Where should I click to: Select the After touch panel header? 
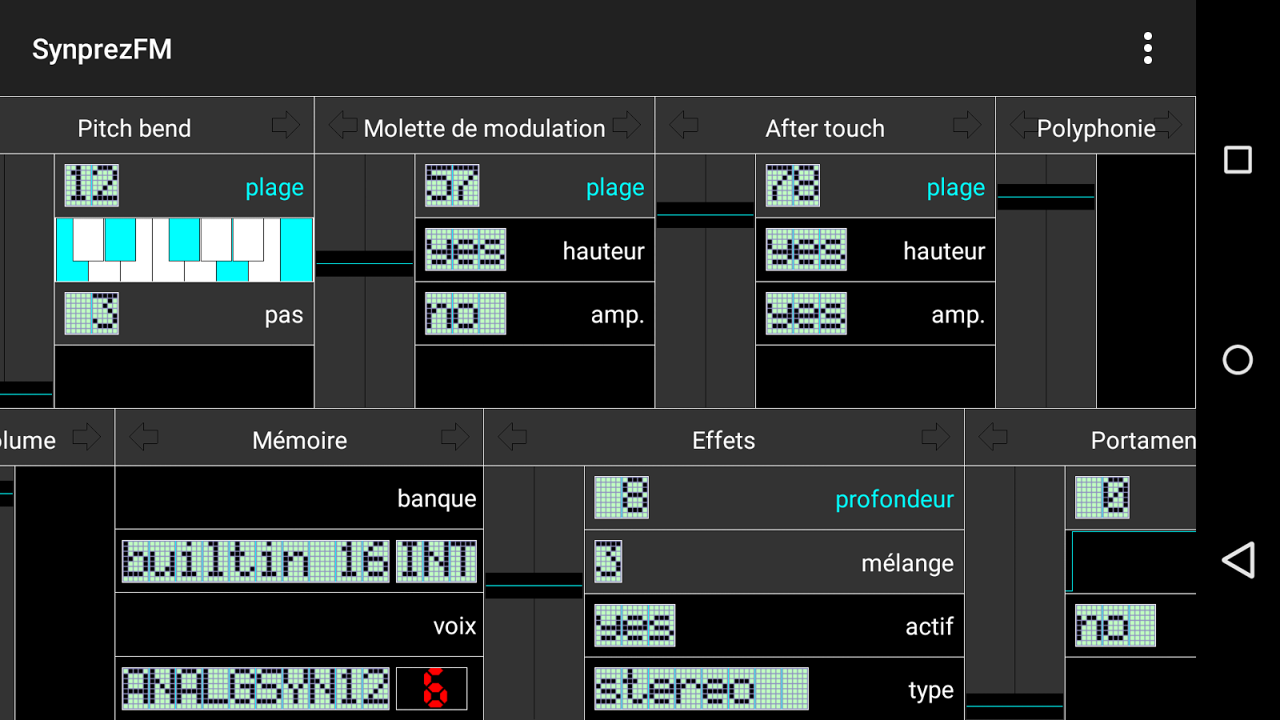point(826,127)
